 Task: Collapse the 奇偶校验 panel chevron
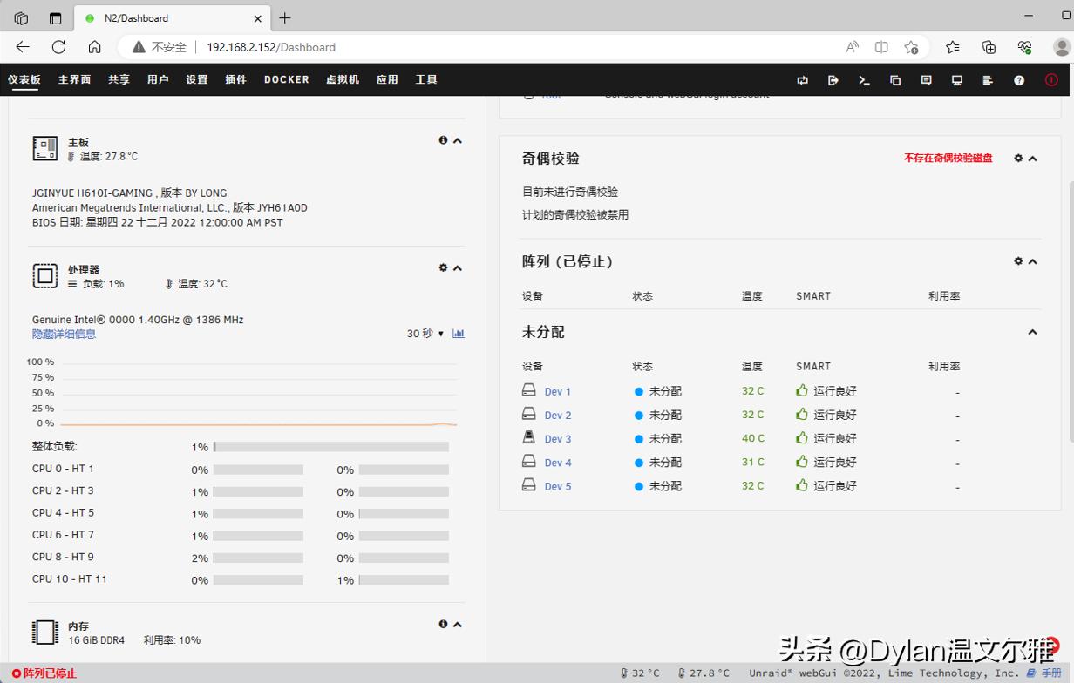(x=1032, y=159)
